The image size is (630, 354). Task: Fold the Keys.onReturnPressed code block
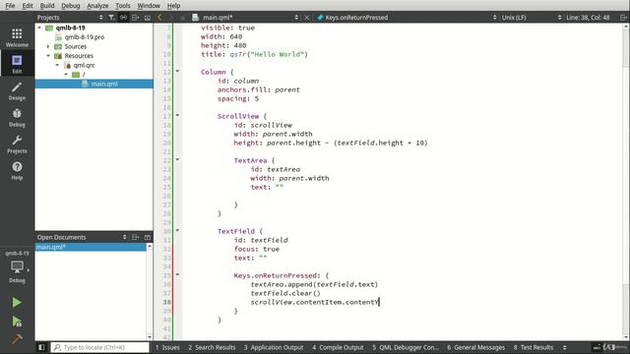(177, 275)
